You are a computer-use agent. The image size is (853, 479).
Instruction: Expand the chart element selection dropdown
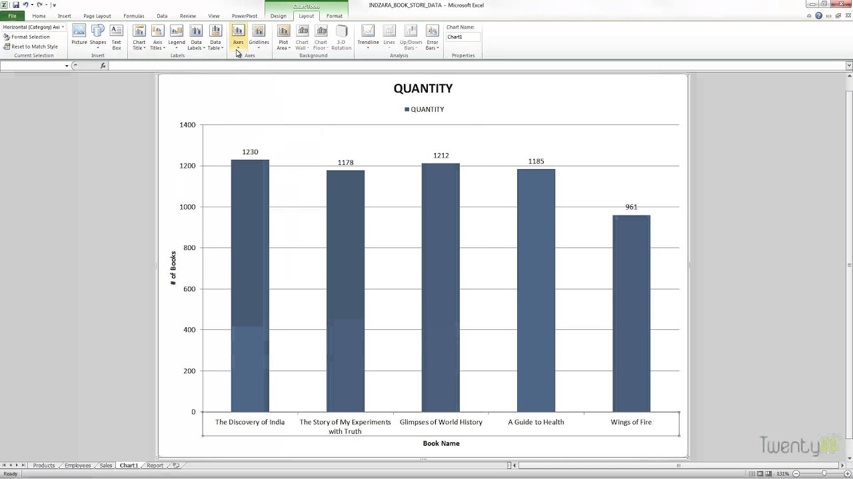pyautogui.click(x=63, y=27)
